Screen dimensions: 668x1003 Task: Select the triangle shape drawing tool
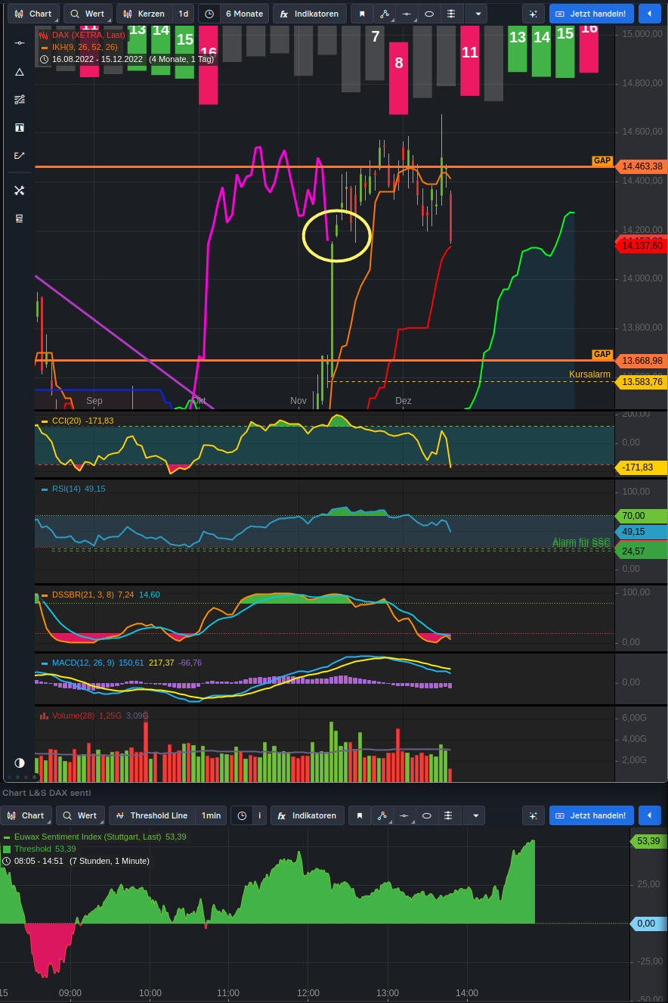click(x=20, y=72)
